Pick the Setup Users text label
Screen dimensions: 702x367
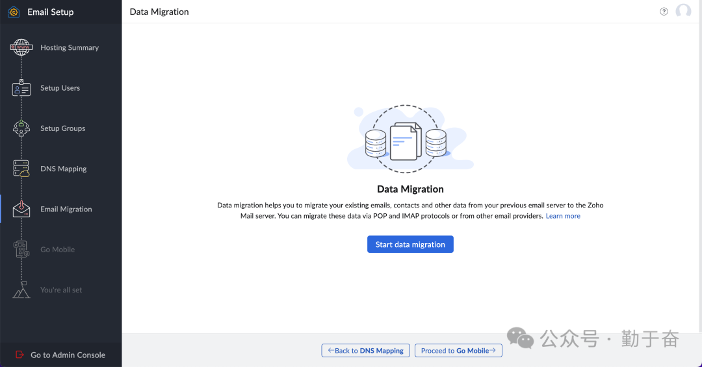tap(60, 88)
